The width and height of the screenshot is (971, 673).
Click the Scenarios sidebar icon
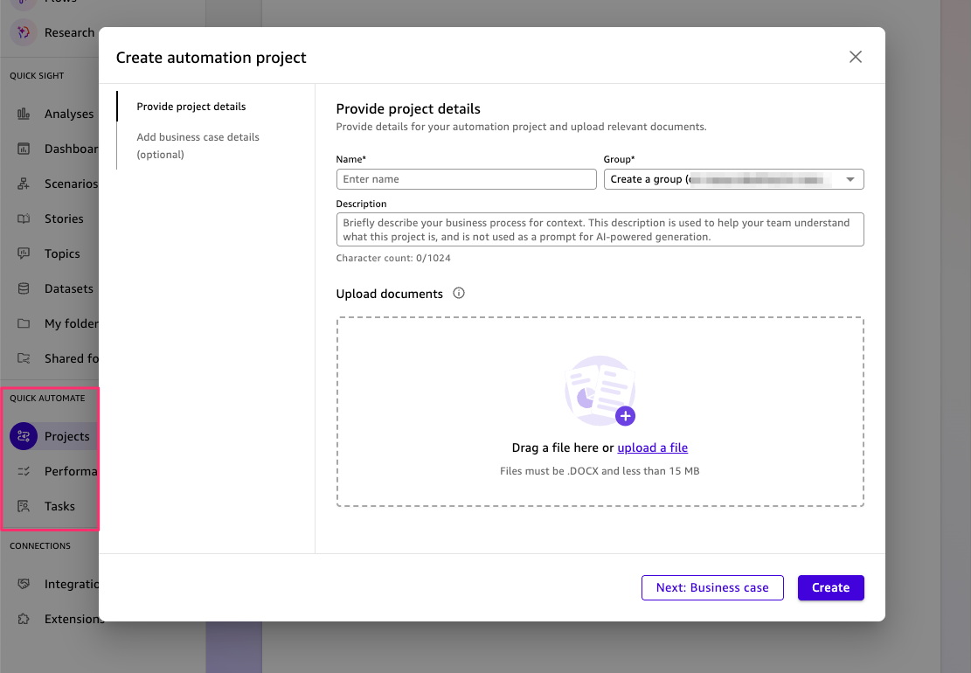[x=24, y=184]
